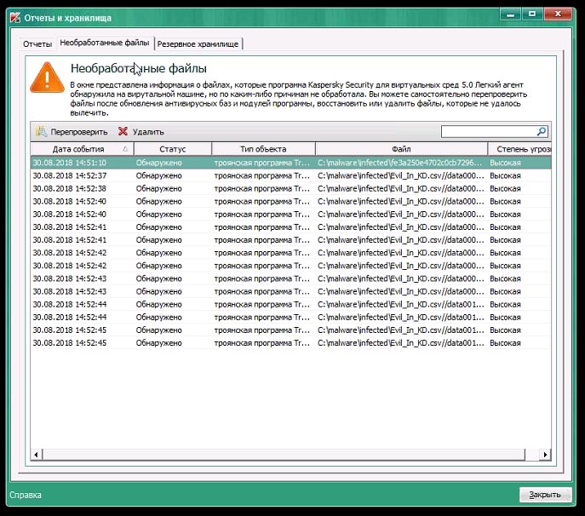Sort by the Статус column header
This screenshot has height=516, width=585.
(x=173, y=149)
